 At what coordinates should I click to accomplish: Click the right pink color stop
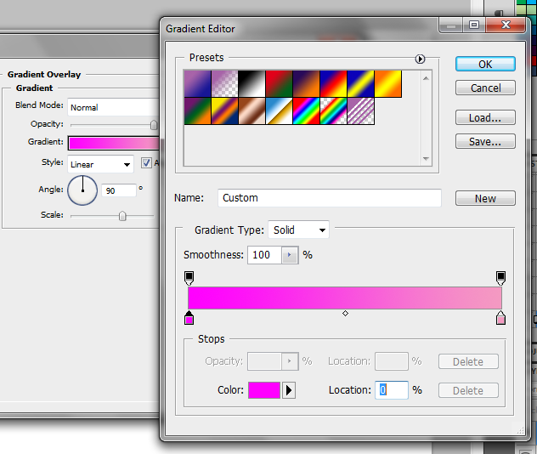500,319
